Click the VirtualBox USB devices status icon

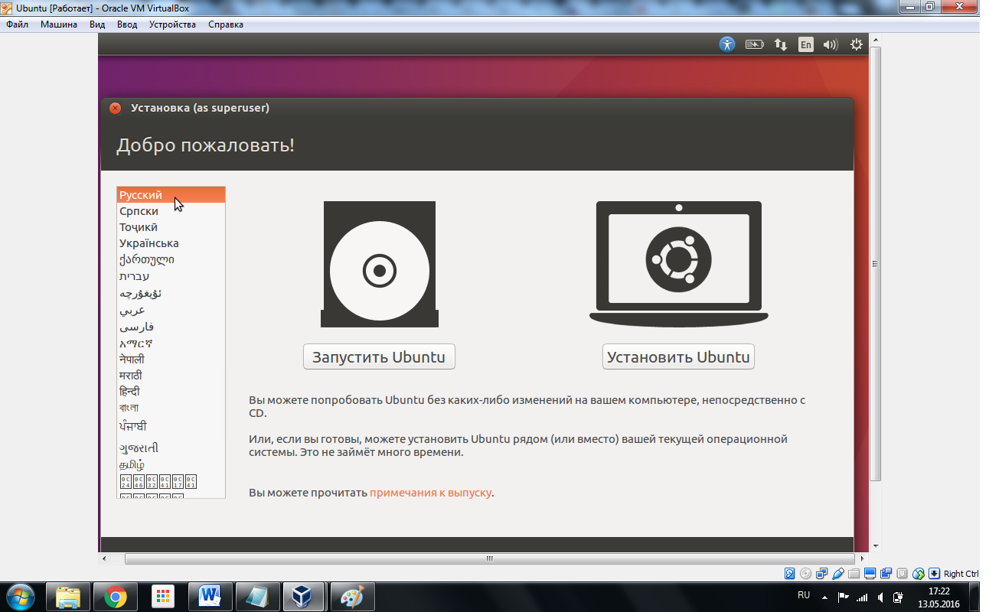[838, 574]
